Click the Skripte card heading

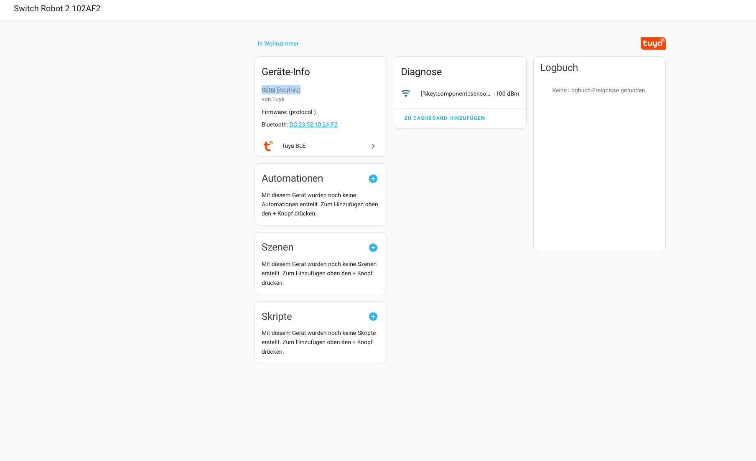277,317
